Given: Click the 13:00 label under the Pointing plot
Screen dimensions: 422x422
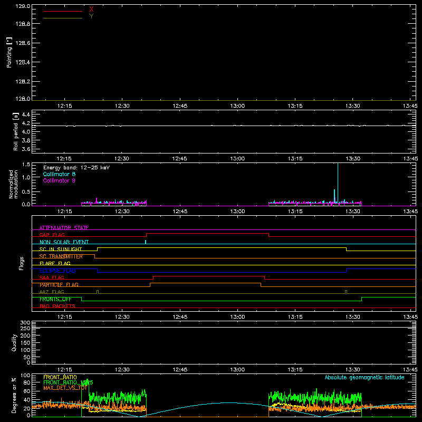Looking at the screenshot, I should coord(237,106).
